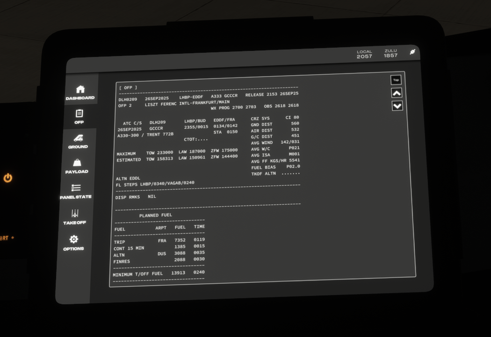
Task: Select the PLANNED FUEL section heading
Action: (155, 215)
